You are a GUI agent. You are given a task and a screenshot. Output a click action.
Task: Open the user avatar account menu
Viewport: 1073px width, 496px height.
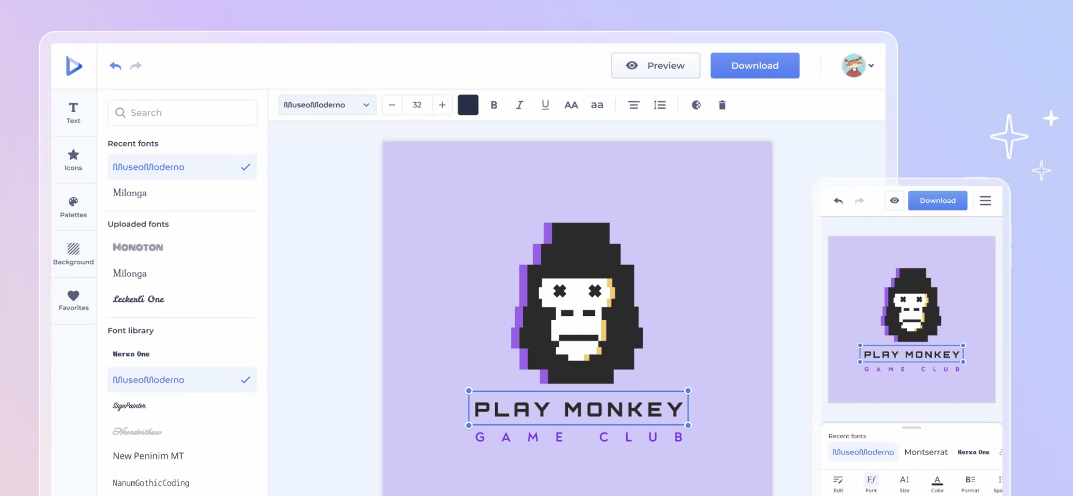pos(858,66)
